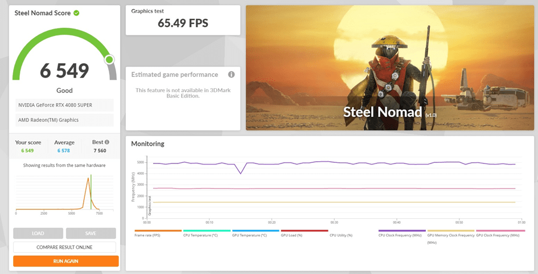Screen dimensions: 538x274
Task: Click the LOAD button
Action: [x=38, y=233]
